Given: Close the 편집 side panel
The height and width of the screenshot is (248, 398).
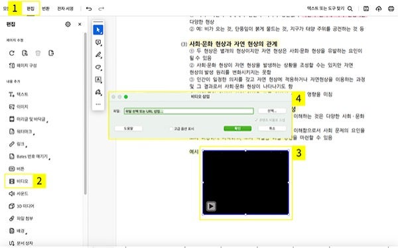Looking at the screenshot, I should click(80, 24).
